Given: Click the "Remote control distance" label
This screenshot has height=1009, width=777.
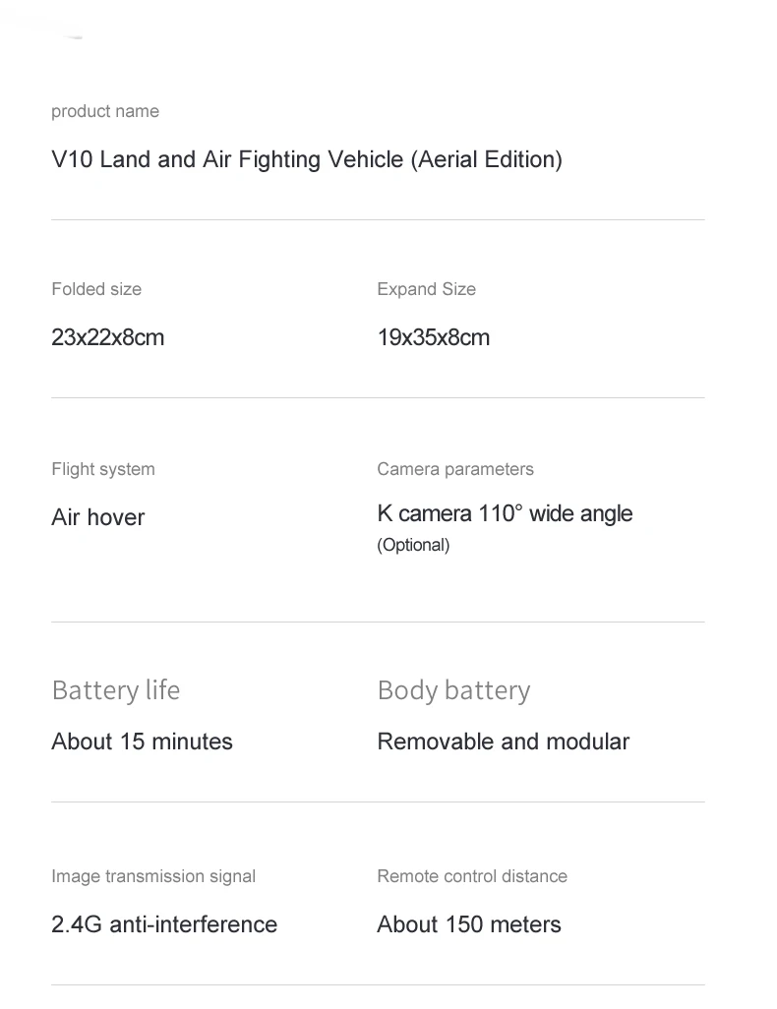Looking at the screenshot, I should coord(472,876).
